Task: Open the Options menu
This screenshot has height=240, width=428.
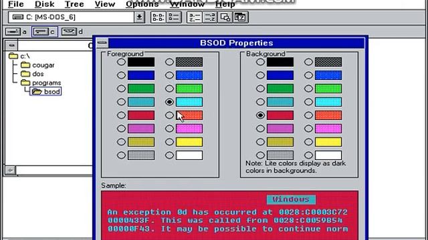Action: pos(142,4)
